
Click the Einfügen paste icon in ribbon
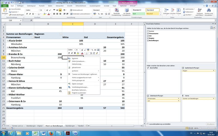click(x=5, y=10)
